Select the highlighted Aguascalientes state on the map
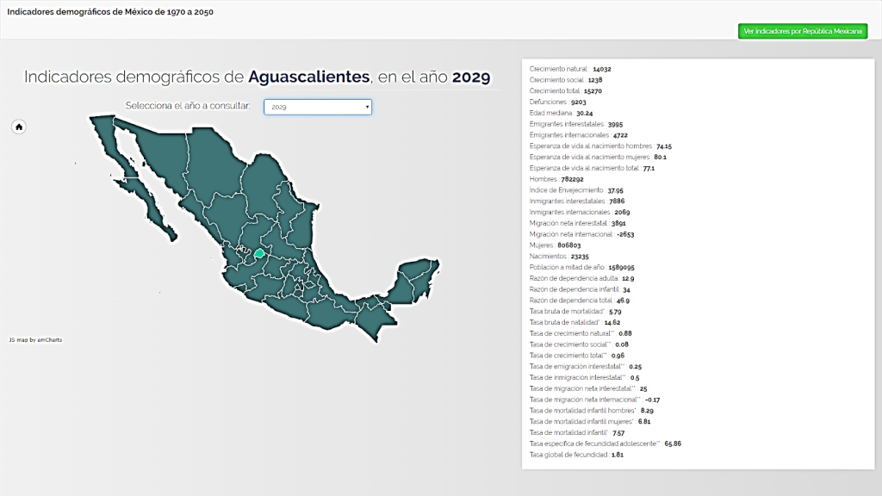The height and width of the screenshot is (496, 882). click(258, 254)
